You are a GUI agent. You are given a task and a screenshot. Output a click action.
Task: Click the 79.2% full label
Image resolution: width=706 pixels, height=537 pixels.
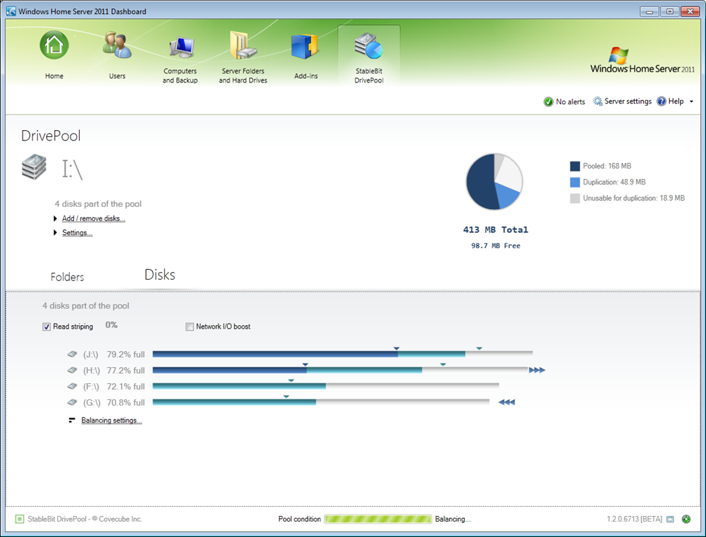(126, 355)
